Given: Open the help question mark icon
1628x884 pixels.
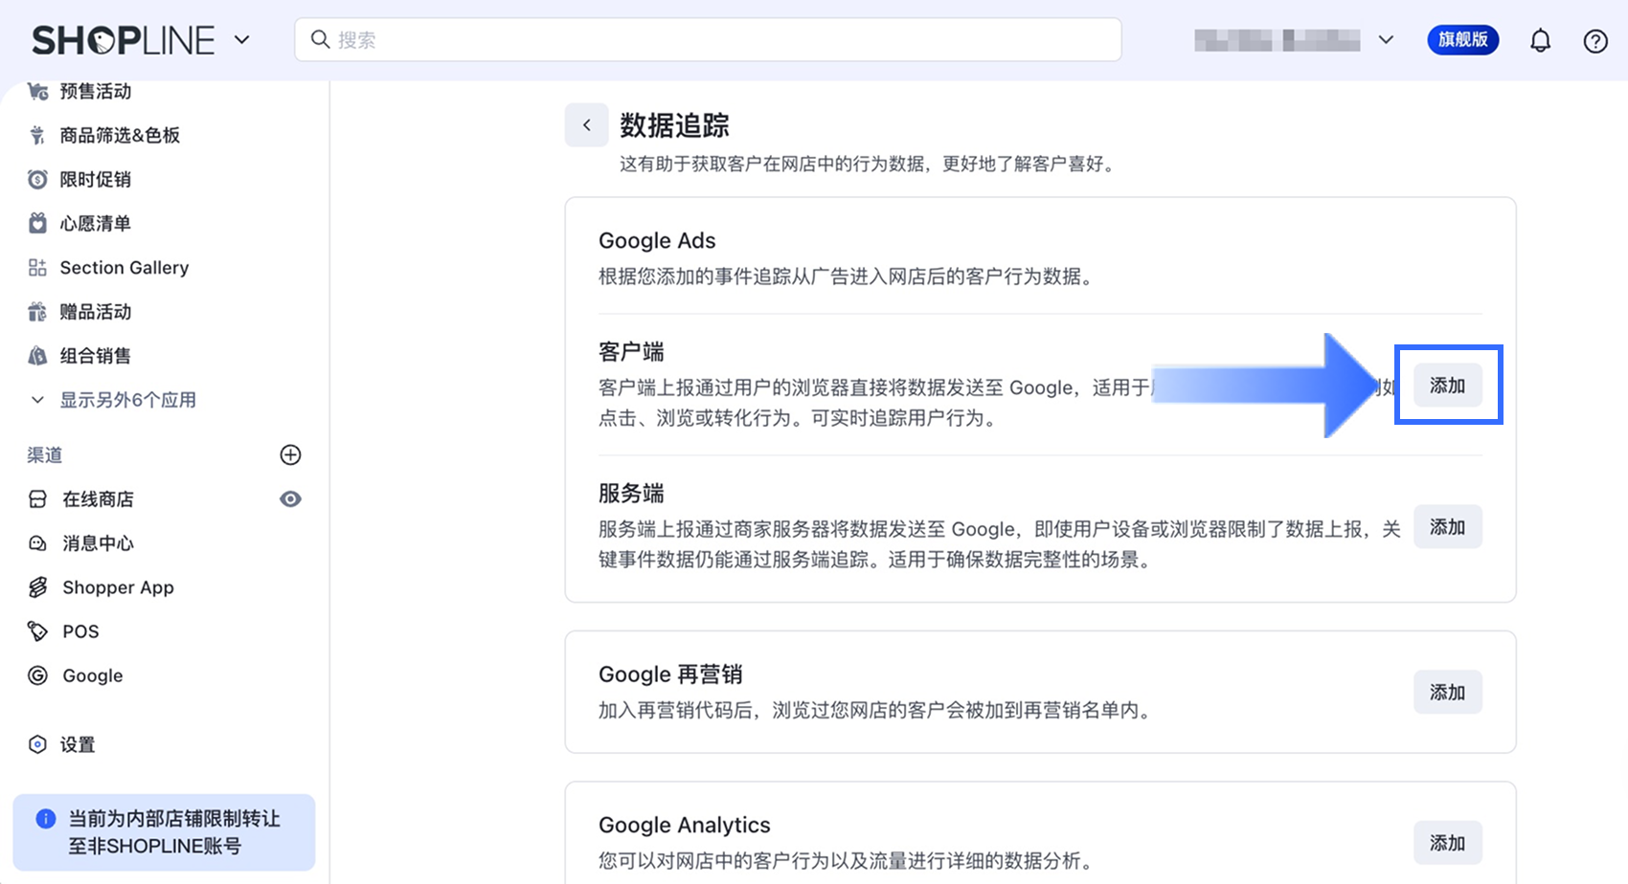Looking at the screenshot, I should tap(1594, 41).
